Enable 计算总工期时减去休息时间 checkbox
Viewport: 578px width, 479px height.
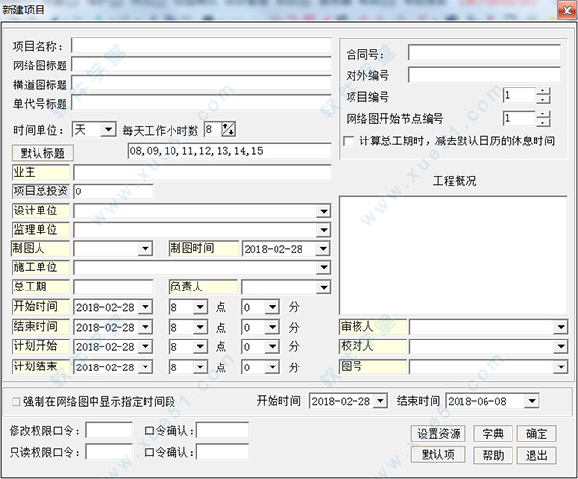coord(350,141)
